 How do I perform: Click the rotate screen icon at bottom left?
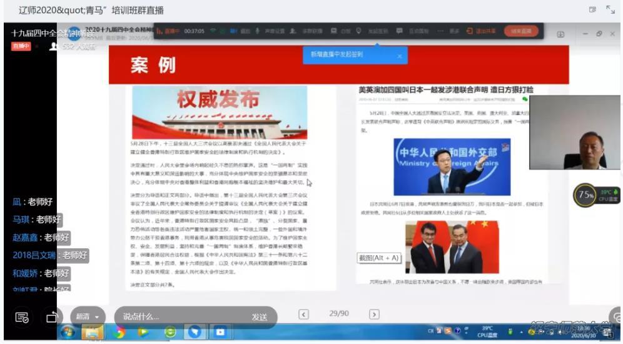(52, 317)
